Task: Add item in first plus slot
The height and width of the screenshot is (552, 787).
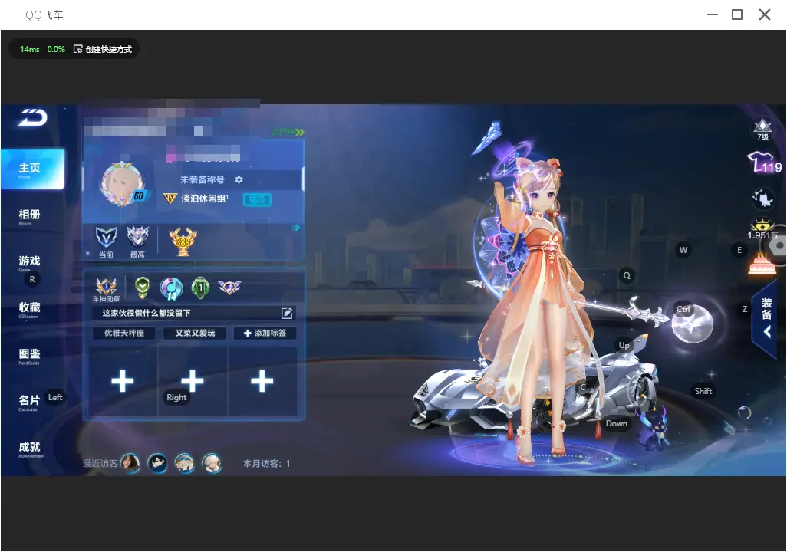Action: (x=123, y=381)
